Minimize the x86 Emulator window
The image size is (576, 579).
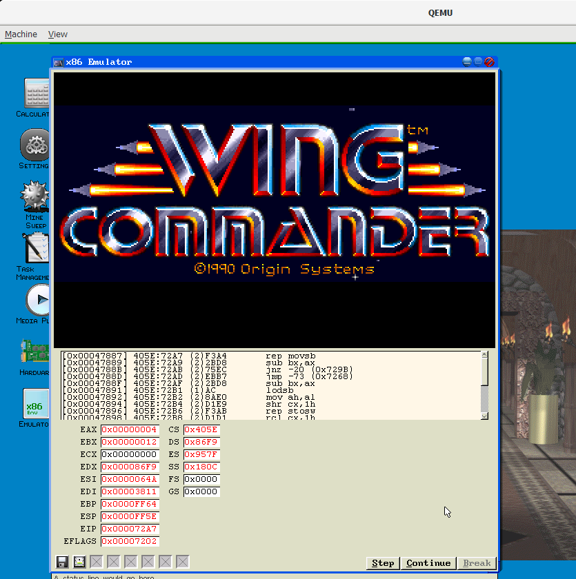466,61
